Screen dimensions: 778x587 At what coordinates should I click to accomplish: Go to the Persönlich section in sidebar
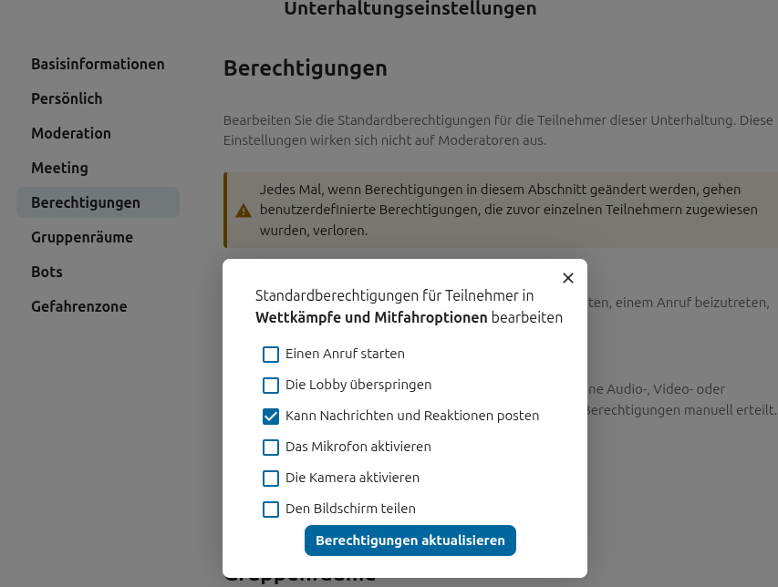pos(67,99)
